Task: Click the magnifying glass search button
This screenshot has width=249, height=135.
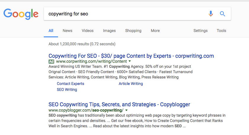Action: [x=222, y=14]
